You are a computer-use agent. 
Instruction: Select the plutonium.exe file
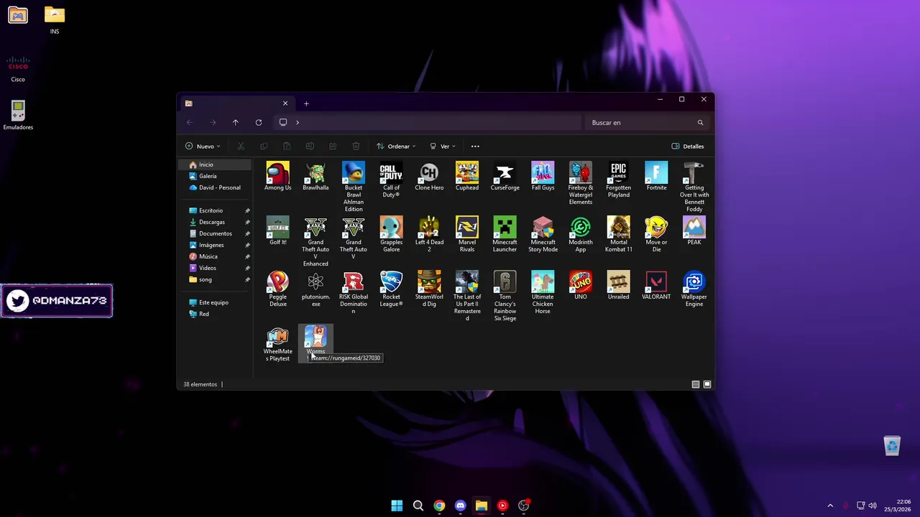pyautogui.click(x=316, y=289)
